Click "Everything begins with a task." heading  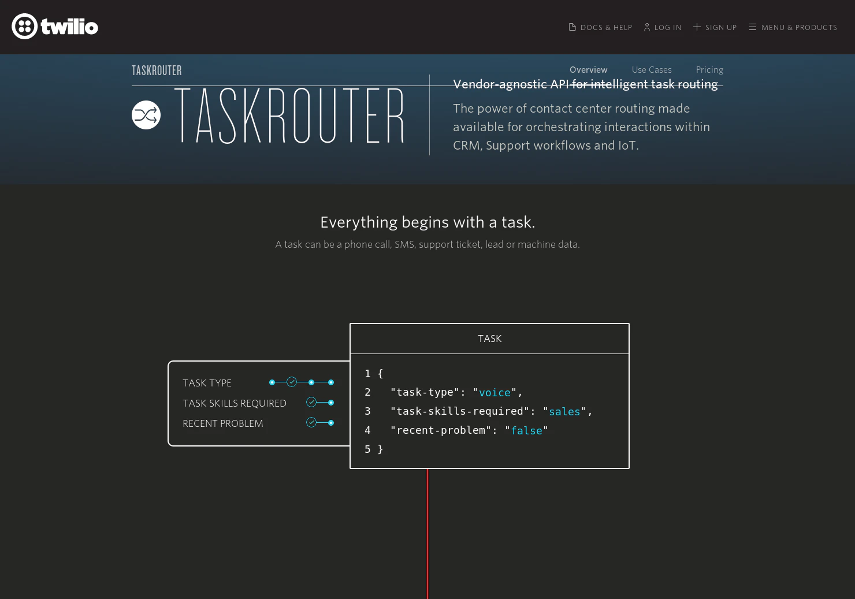click(428, 222)
